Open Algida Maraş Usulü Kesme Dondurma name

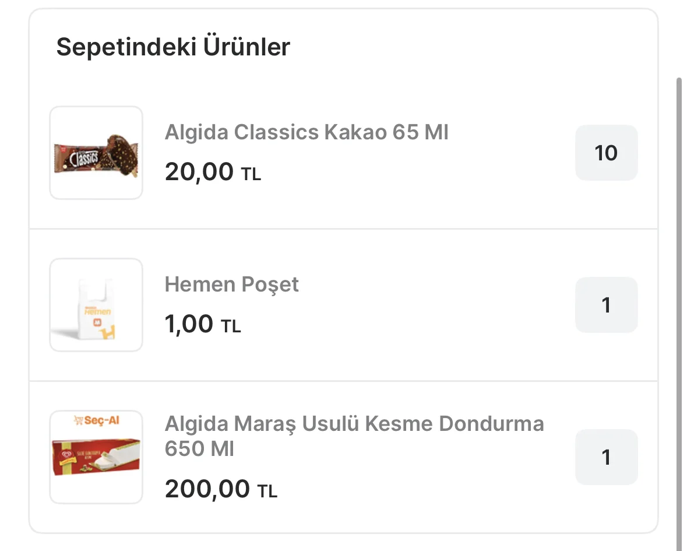354,423
